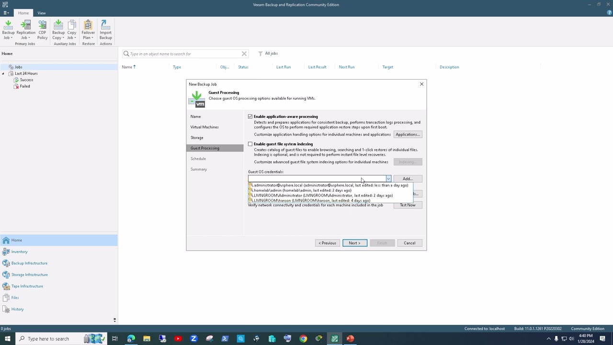This screenshot has width=613, height=345.
Task: Click the Applications... button
Action: [x=408, y=134]
